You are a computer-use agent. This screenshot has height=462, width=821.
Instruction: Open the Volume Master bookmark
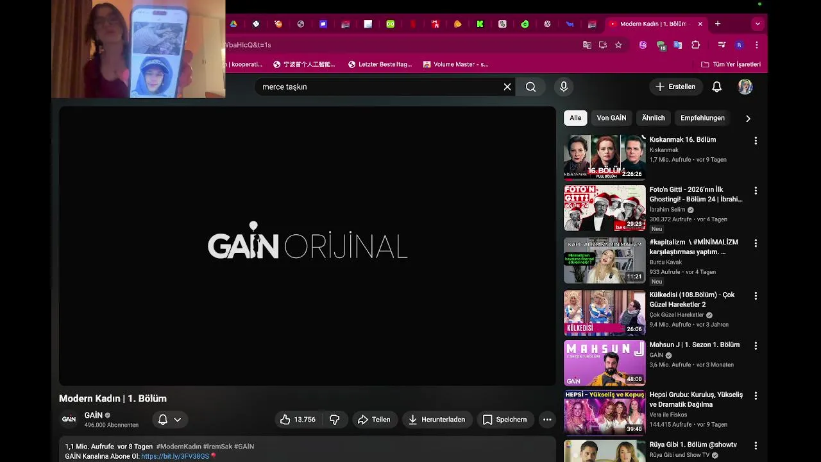click(456, 64)
